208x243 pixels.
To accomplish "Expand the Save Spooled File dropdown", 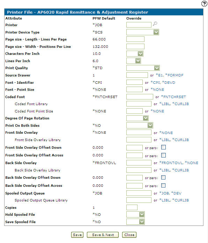I will coord(135,222).
